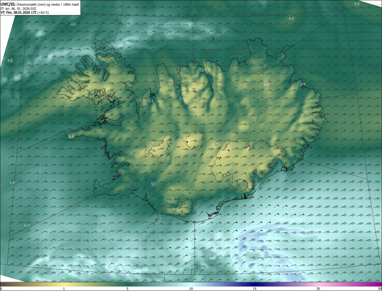Click the 5.1 value label on the map
Viewport: 382px width, 291px height.
(151, 101)
